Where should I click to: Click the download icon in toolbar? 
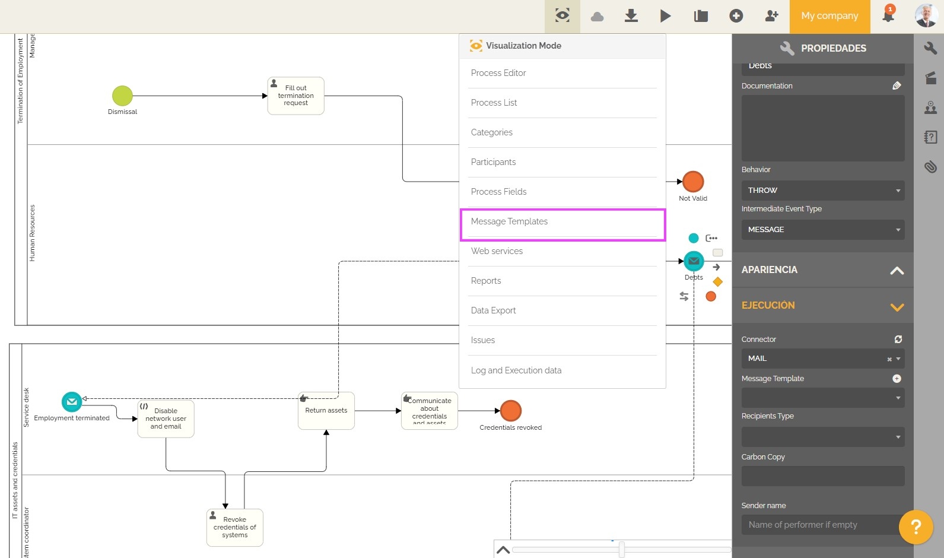point(631,16)
